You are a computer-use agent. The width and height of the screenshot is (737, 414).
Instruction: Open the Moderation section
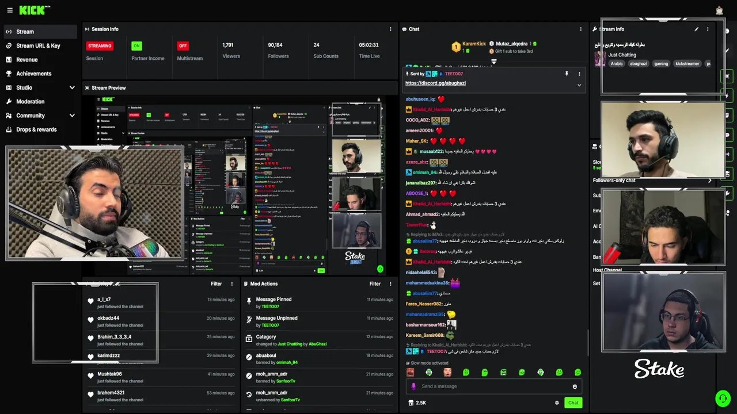tap(30, 102)
